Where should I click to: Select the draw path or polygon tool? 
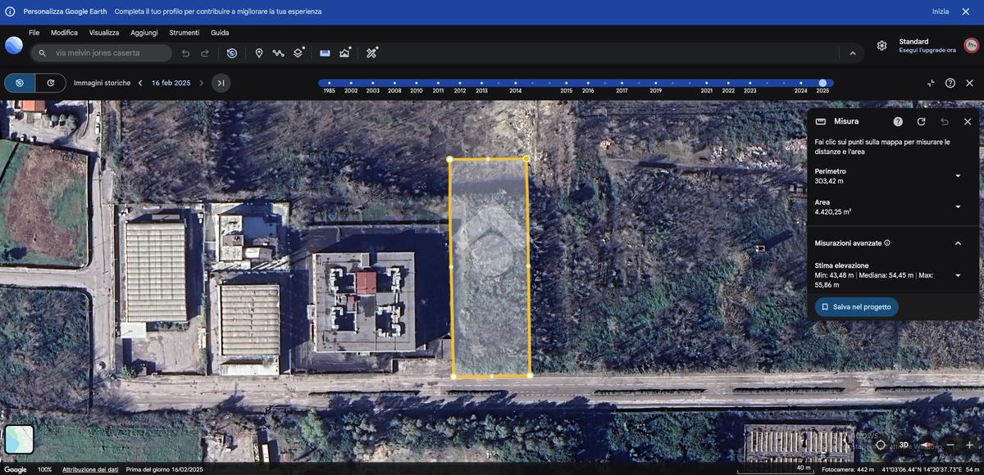pos(279,53)
